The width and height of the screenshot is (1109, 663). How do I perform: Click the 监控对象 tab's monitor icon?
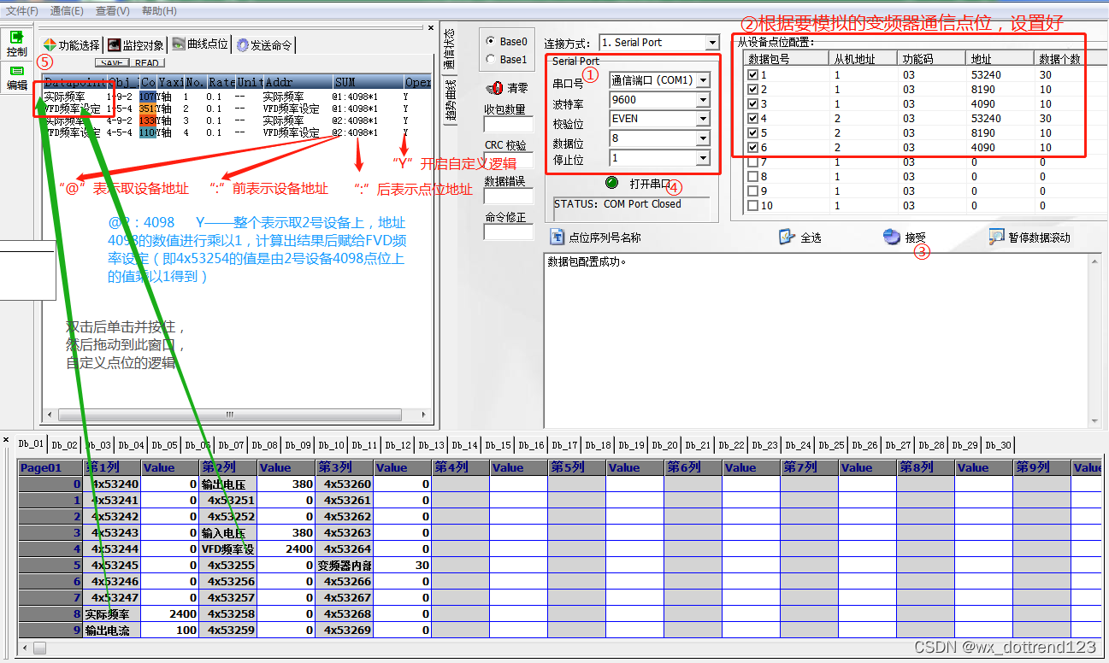point(114,45)
